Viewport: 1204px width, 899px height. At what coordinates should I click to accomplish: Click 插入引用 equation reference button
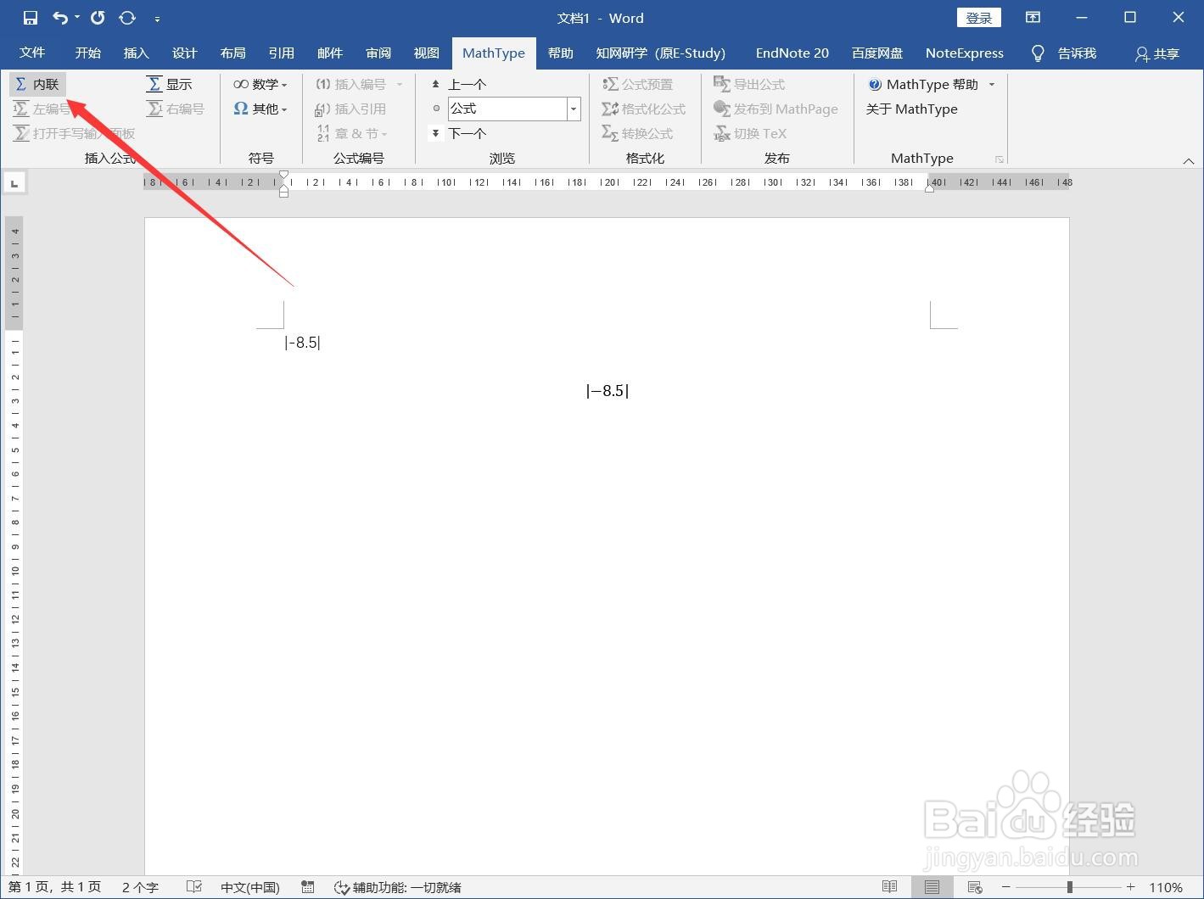tap(350, 109)
